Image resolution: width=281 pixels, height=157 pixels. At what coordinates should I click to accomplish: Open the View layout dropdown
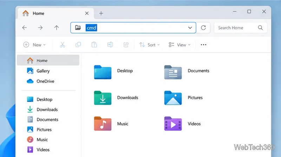point(179,45)
